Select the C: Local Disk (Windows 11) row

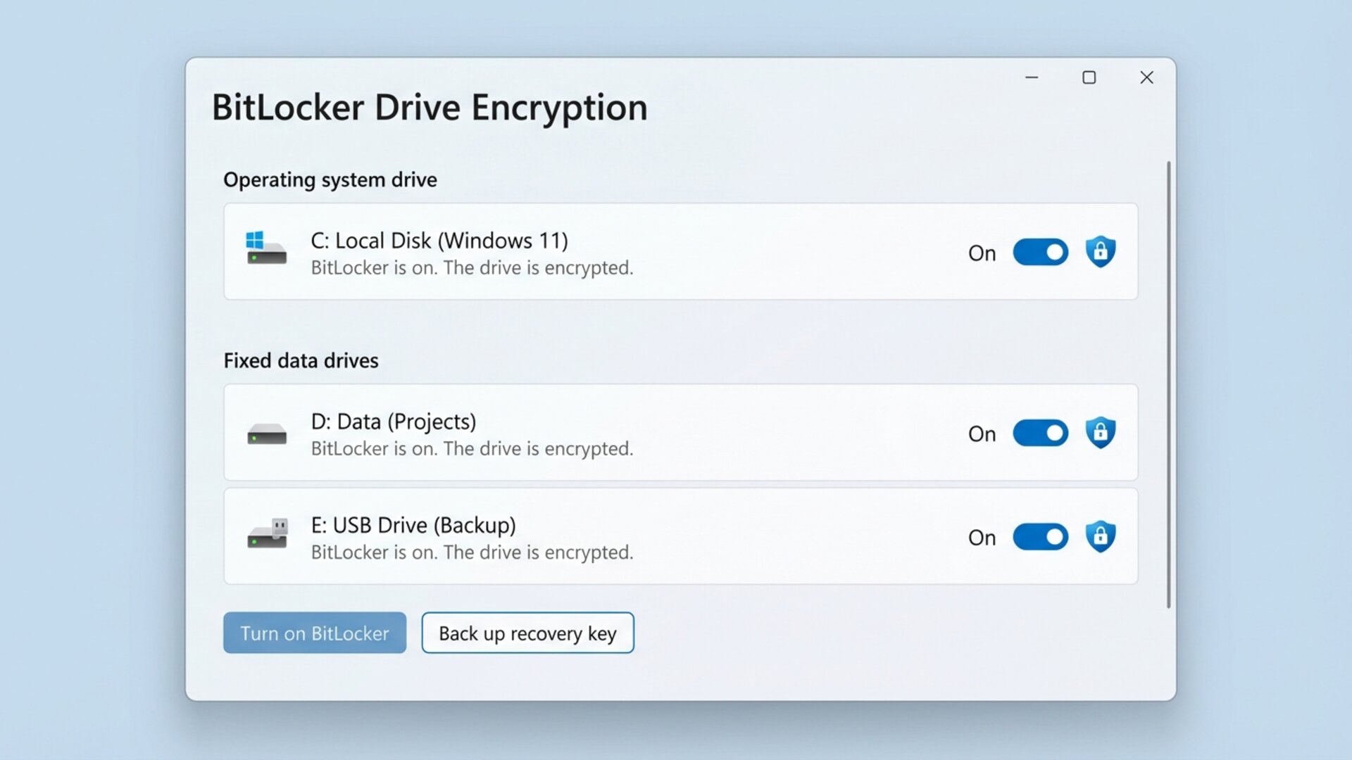634,252
